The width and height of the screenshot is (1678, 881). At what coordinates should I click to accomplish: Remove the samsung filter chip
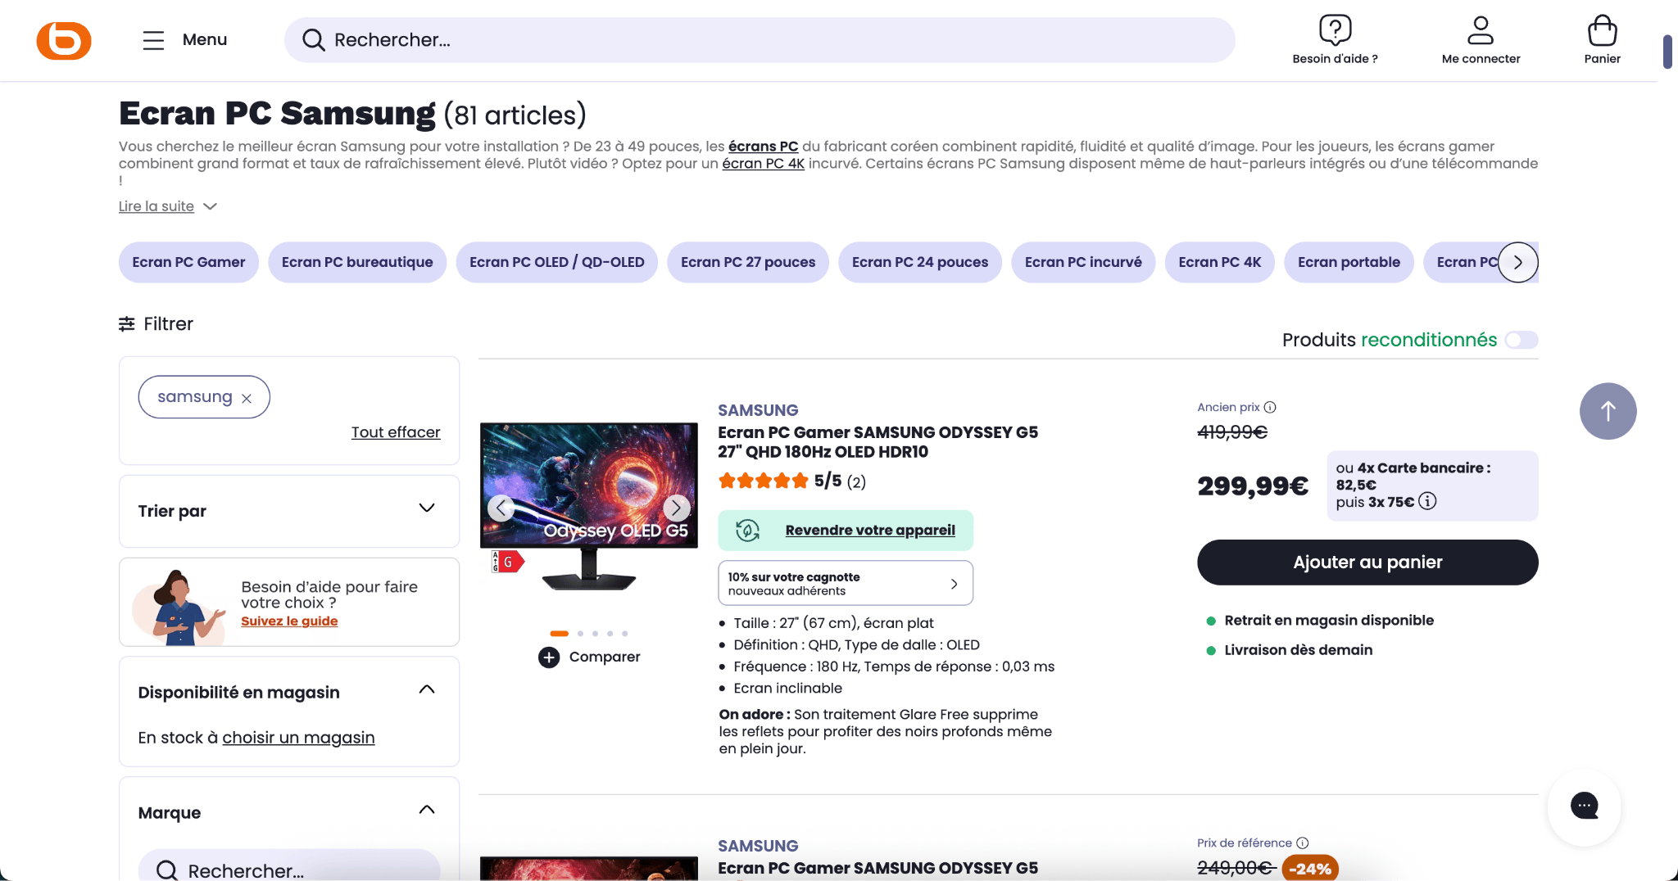point(247,398)
